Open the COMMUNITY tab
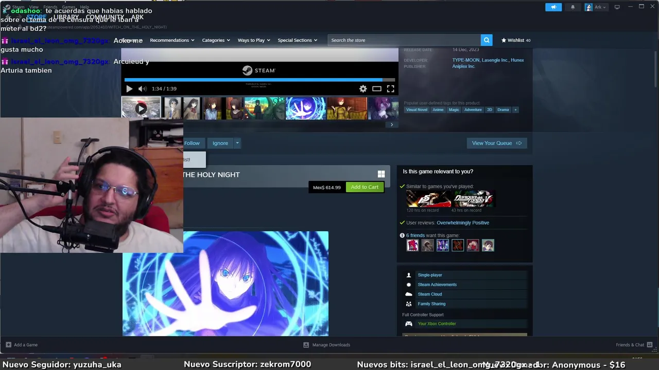659x370 pixels. pyautogui.click(x=105, y=17)
